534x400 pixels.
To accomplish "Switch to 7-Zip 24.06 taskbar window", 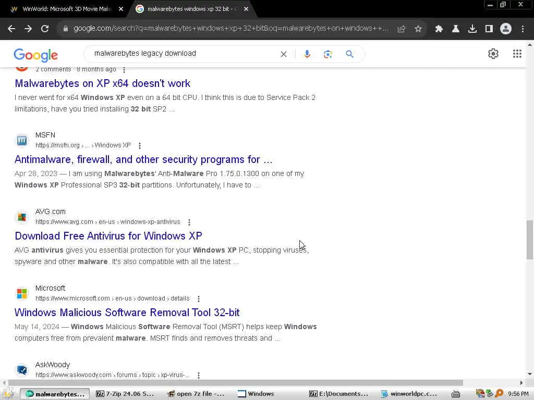I will click(125, 394).
